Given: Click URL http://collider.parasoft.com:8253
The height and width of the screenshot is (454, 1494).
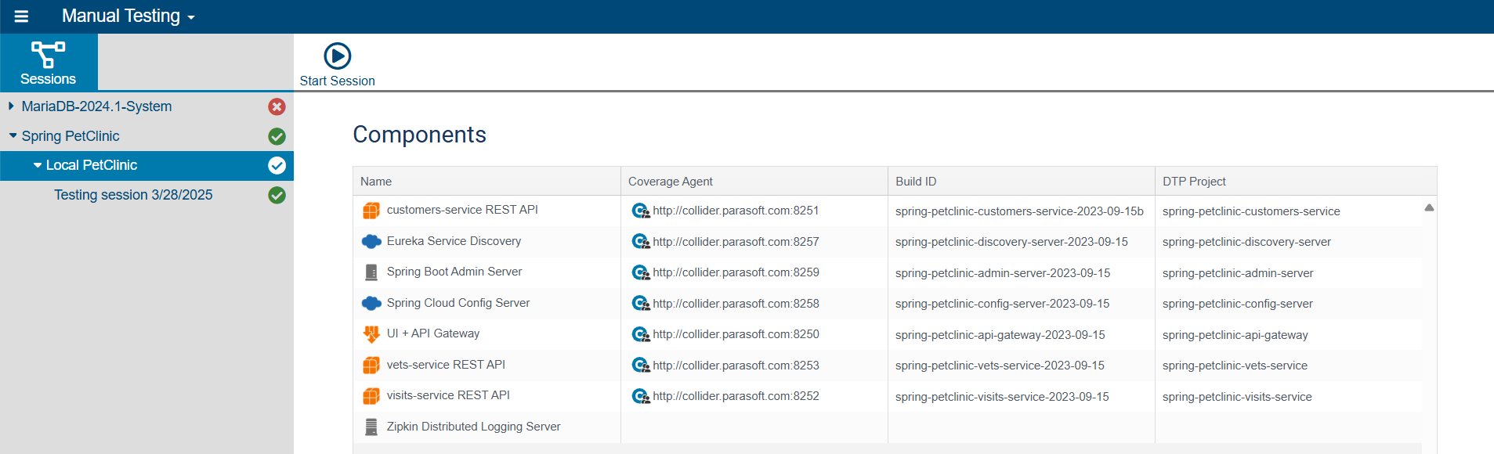Looking at the screenshot, I should (736, 366).
